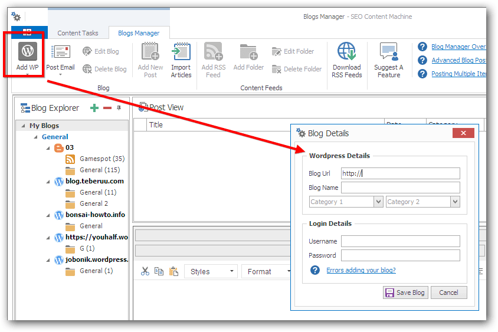This screenshot has height=332, width=498.
Task: Click help icon beside Advanced Blog Posting
Action: [422, 60]
